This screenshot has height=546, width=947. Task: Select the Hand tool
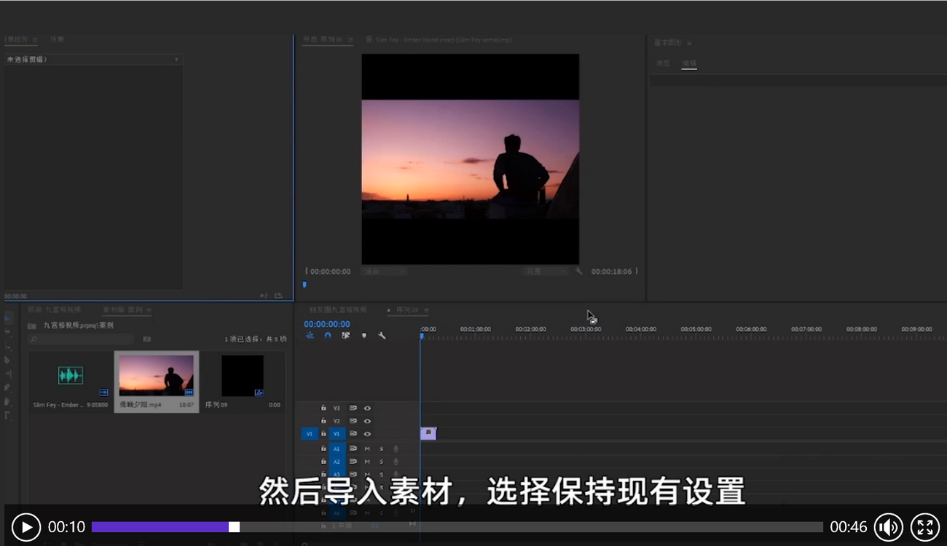point(7,401)
